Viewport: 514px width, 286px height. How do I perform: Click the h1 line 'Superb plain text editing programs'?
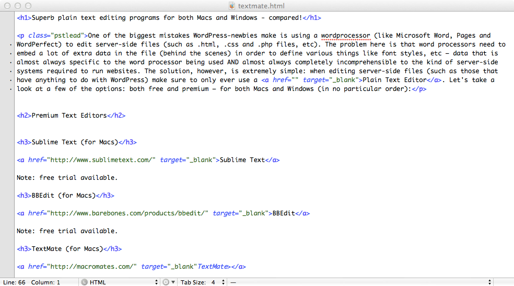169,18
